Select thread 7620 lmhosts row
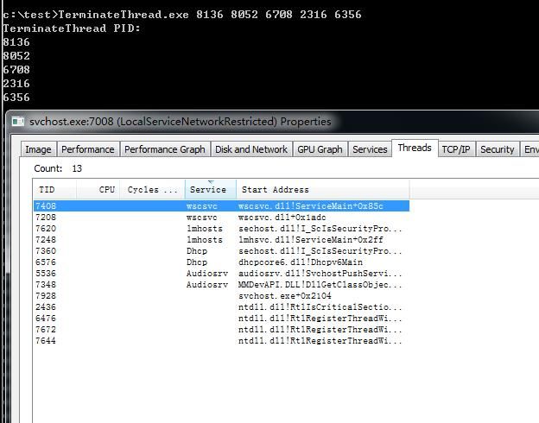 coord(221,229)
